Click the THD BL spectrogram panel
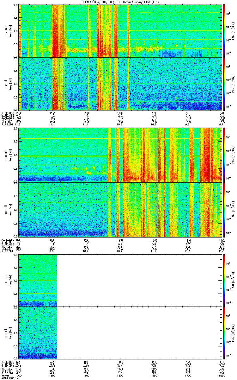This screenshot has height=380, width=237. pyautogui.click(x=120, y=155)
